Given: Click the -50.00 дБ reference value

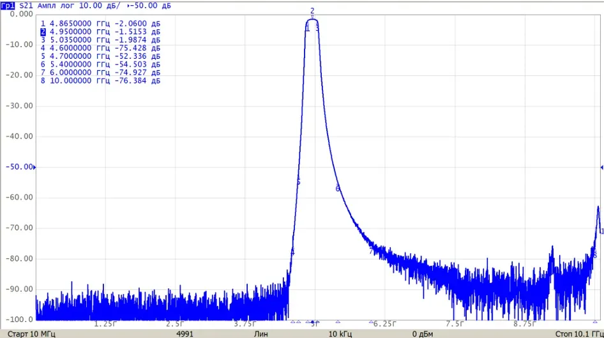Looking at the screenshot, I should 150,5.
